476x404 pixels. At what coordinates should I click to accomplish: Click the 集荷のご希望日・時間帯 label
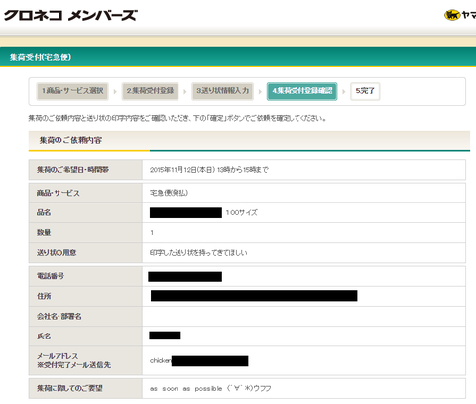[x=72, y=170]
